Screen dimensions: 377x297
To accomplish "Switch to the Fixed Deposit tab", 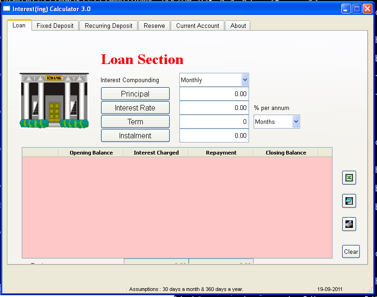I will [x=55, y=26].
